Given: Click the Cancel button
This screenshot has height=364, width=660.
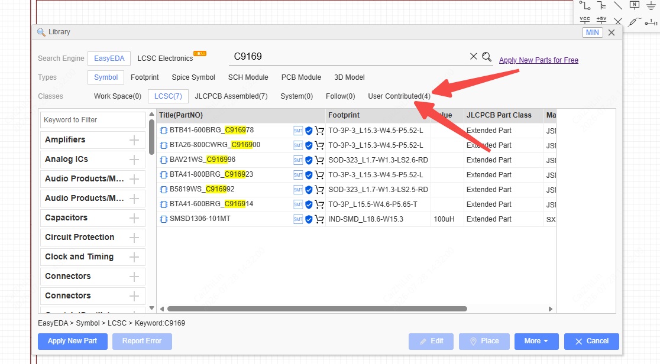Looking at the screenshot, I should tap(591, 342).
